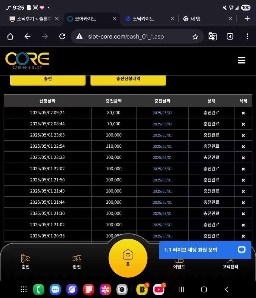Open the browser three-dot menu
256x298 pixels.
(x=247, y=36)
